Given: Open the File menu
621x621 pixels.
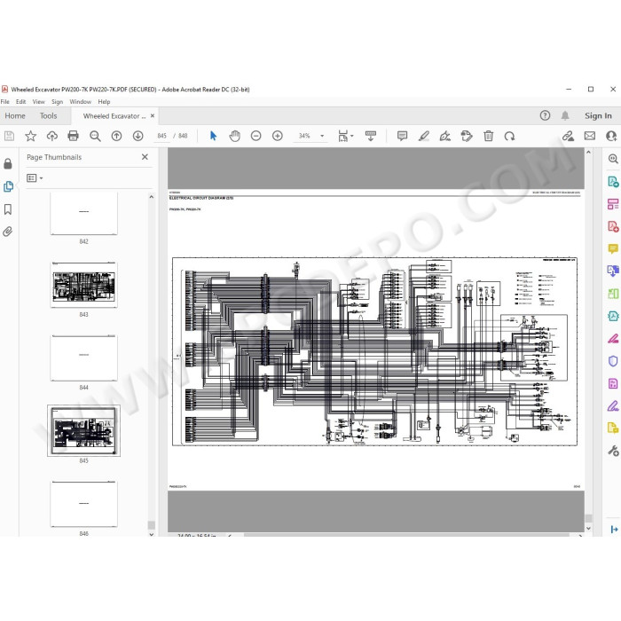Looking at the screenshot, I should pyautogui.click(x=4, y=102).
